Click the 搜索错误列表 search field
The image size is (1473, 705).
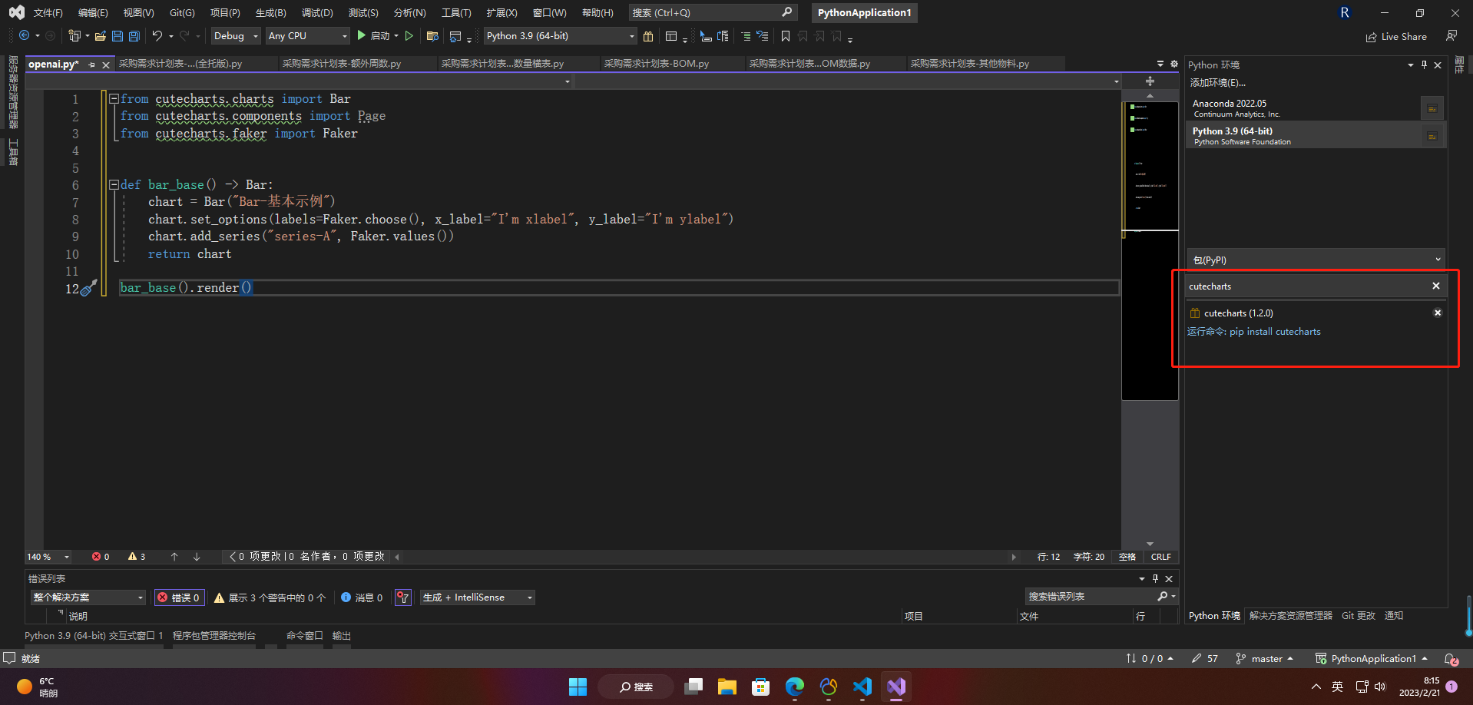click(x=1091, y=597)
